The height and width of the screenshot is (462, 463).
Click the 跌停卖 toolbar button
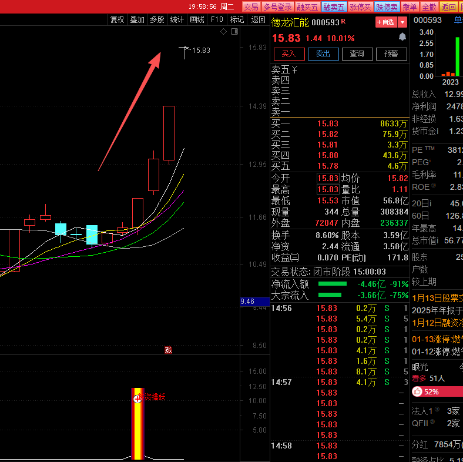pos(387,7)
